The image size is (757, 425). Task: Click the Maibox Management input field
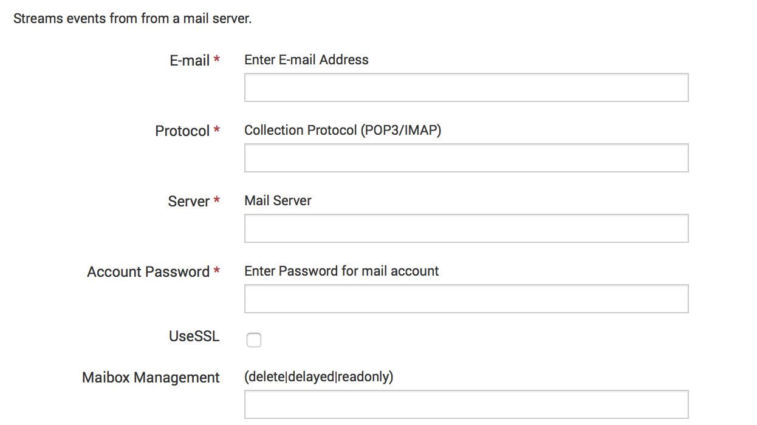[x=466, y=404]
